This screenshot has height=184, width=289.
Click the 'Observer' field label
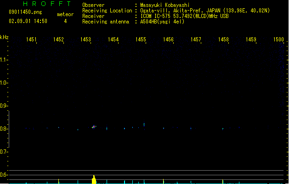93,5
